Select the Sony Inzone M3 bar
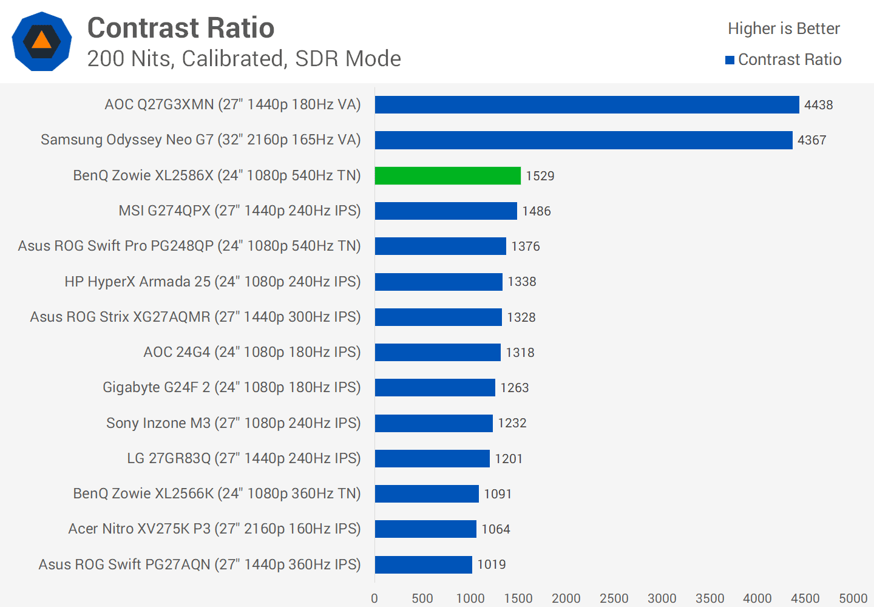Viewport: 874px width, 607px height. click(x=433, y=423)
